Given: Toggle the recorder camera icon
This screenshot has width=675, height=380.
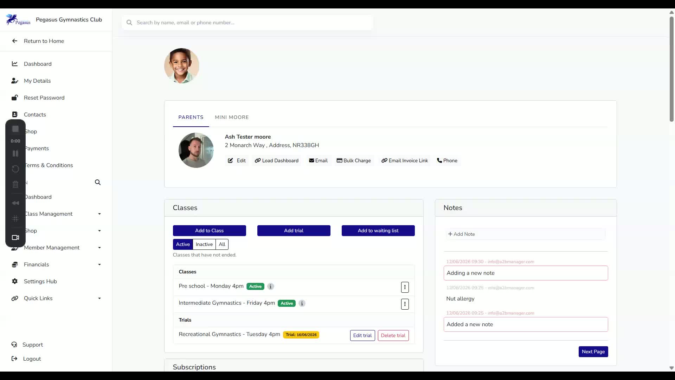Looking at the screenshot, I should click(15, 237).
